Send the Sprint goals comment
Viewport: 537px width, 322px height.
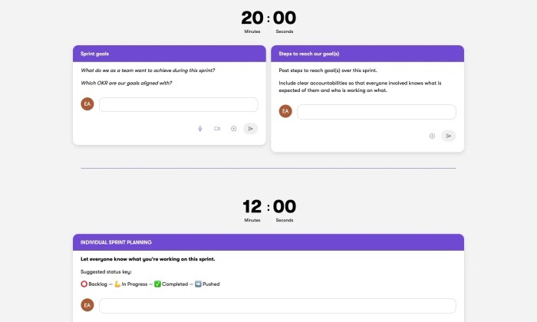coord(250,129)
